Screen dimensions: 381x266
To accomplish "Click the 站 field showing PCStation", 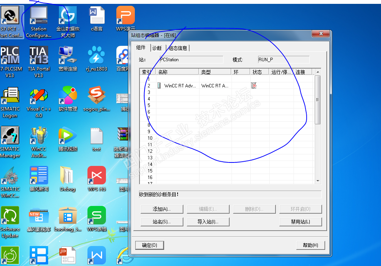I will (x=191, y=59).
